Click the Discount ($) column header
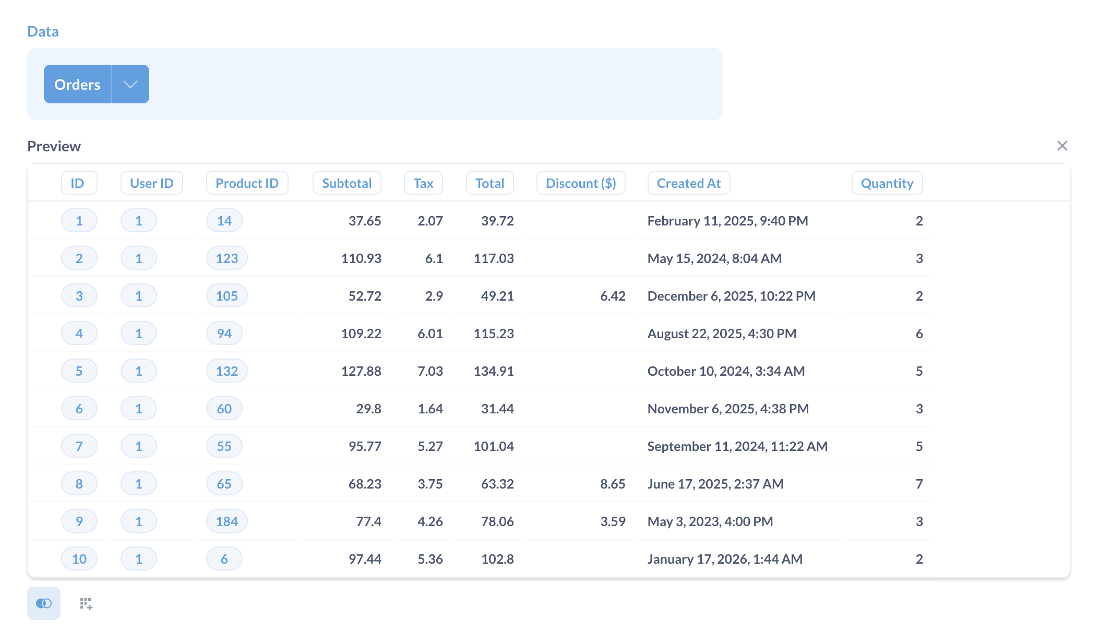The width and height of the screenshot is (1100, 642). (x=581, y=183)
